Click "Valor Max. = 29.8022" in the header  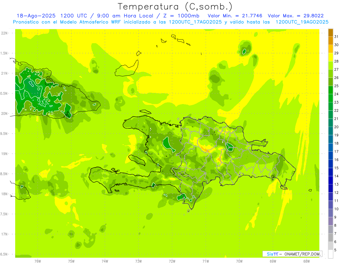click(x=296, y=16)
